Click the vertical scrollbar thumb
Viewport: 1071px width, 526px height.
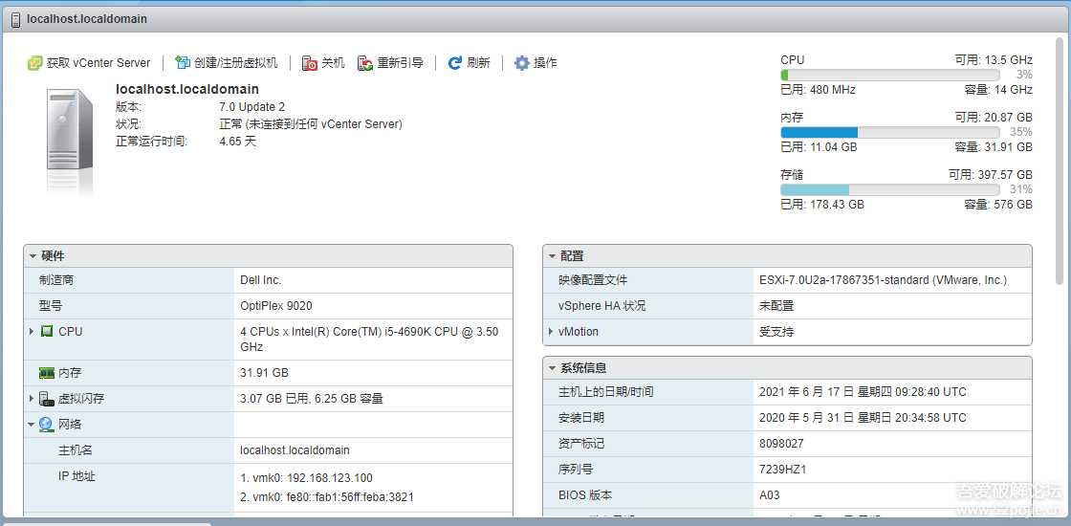pyautogui.click(x=1060, y=161)
